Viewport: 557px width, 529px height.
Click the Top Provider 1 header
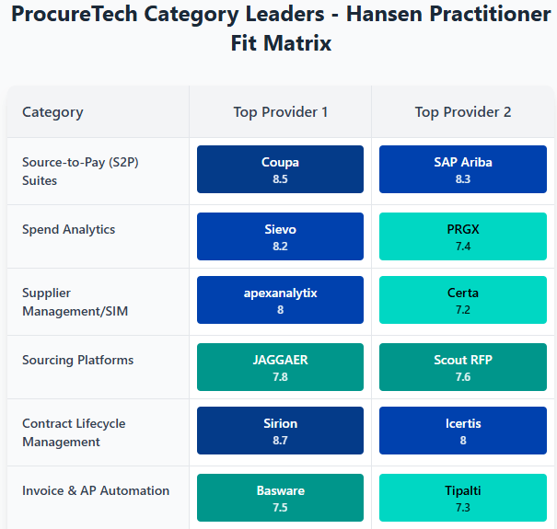(280, 112)
